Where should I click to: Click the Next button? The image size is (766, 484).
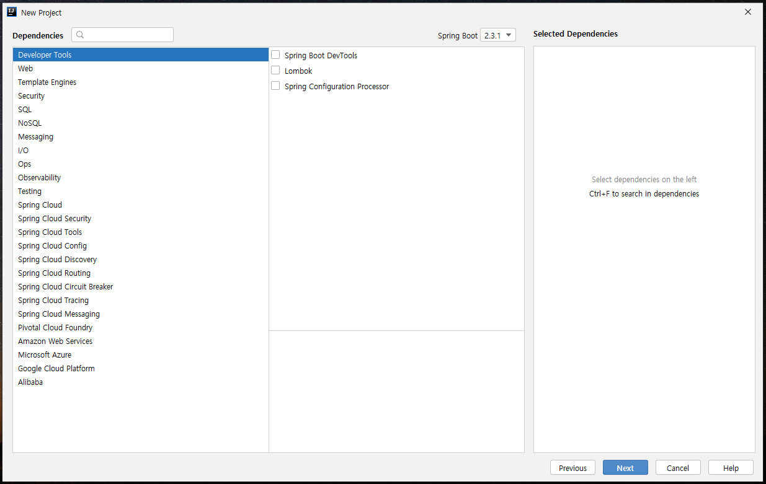[x=625, y=468]
